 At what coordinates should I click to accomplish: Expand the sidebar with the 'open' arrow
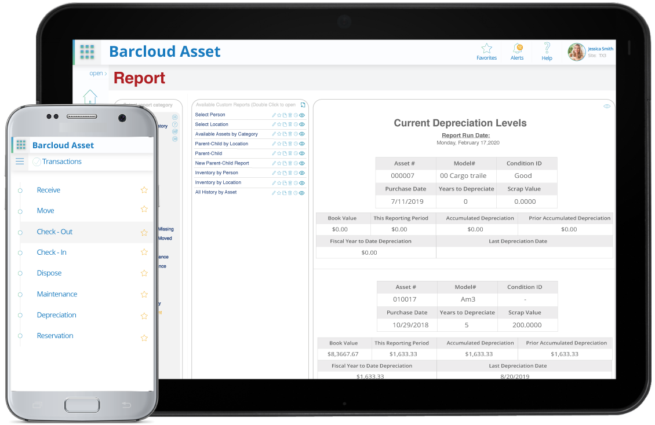[x=98, y=74]
